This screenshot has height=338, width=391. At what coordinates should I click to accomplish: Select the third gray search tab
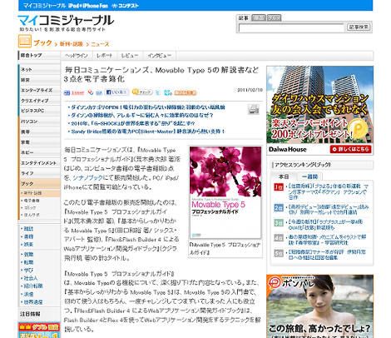[274, 18]
